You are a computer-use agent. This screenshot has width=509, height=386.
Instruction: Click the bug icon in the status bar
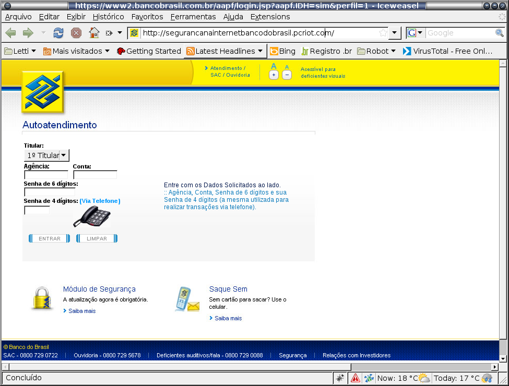pos(340,378)
